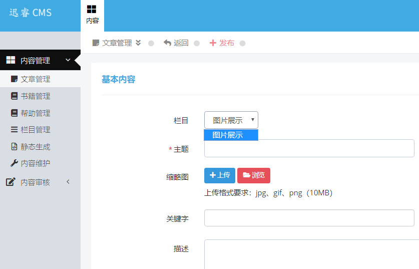Click the 发布 link
419x269 pixels.
pyautogui.click(x=222, y=43)
